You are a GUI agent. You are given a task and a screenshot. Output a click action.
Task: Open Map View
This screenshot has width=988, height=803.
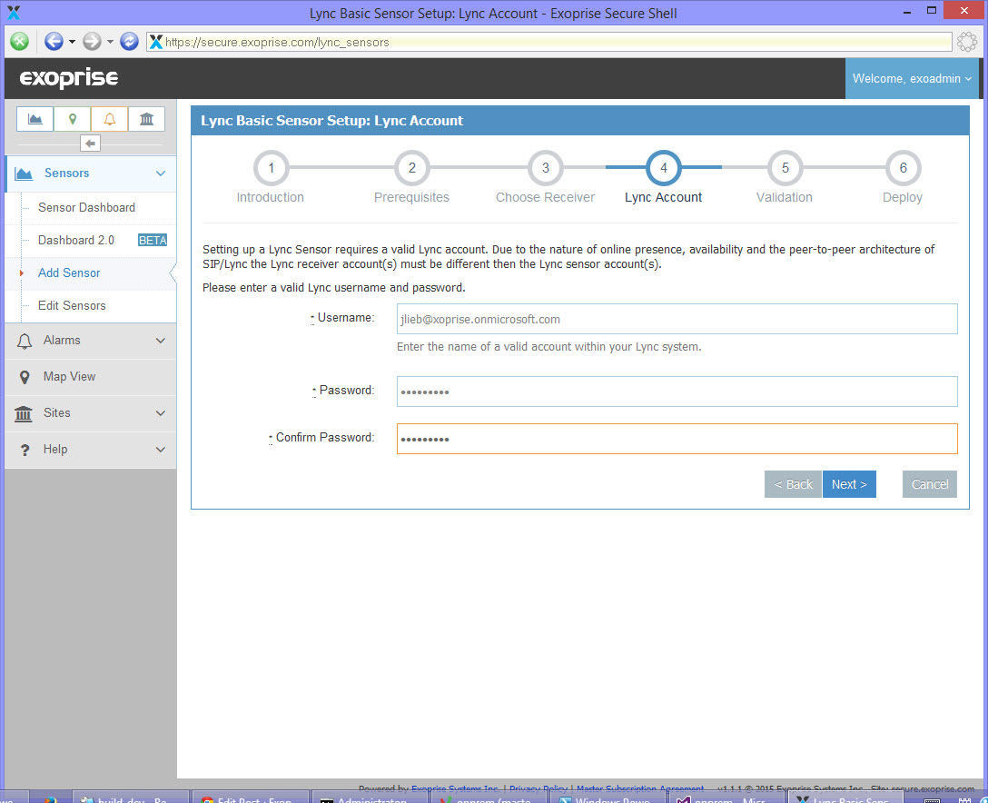click(69, 376)
